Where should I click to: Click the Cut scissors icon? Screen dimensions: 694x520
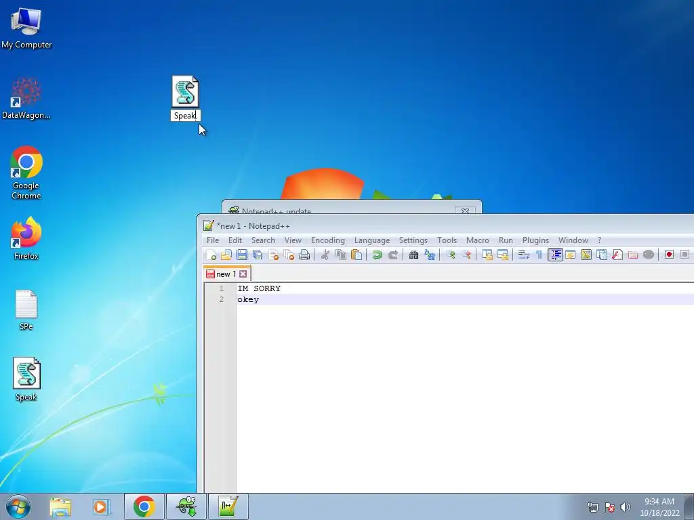[x=325, y=255]
